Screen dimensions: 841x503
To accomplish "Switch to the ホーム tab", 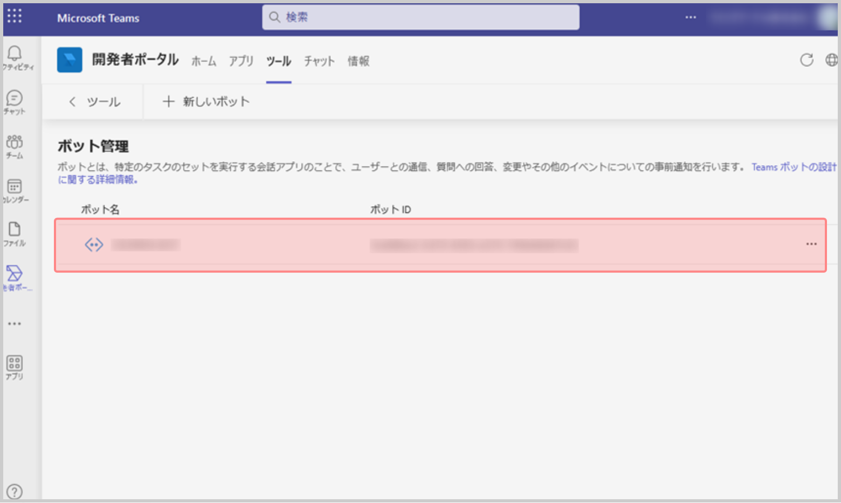I will coord(204,61).
